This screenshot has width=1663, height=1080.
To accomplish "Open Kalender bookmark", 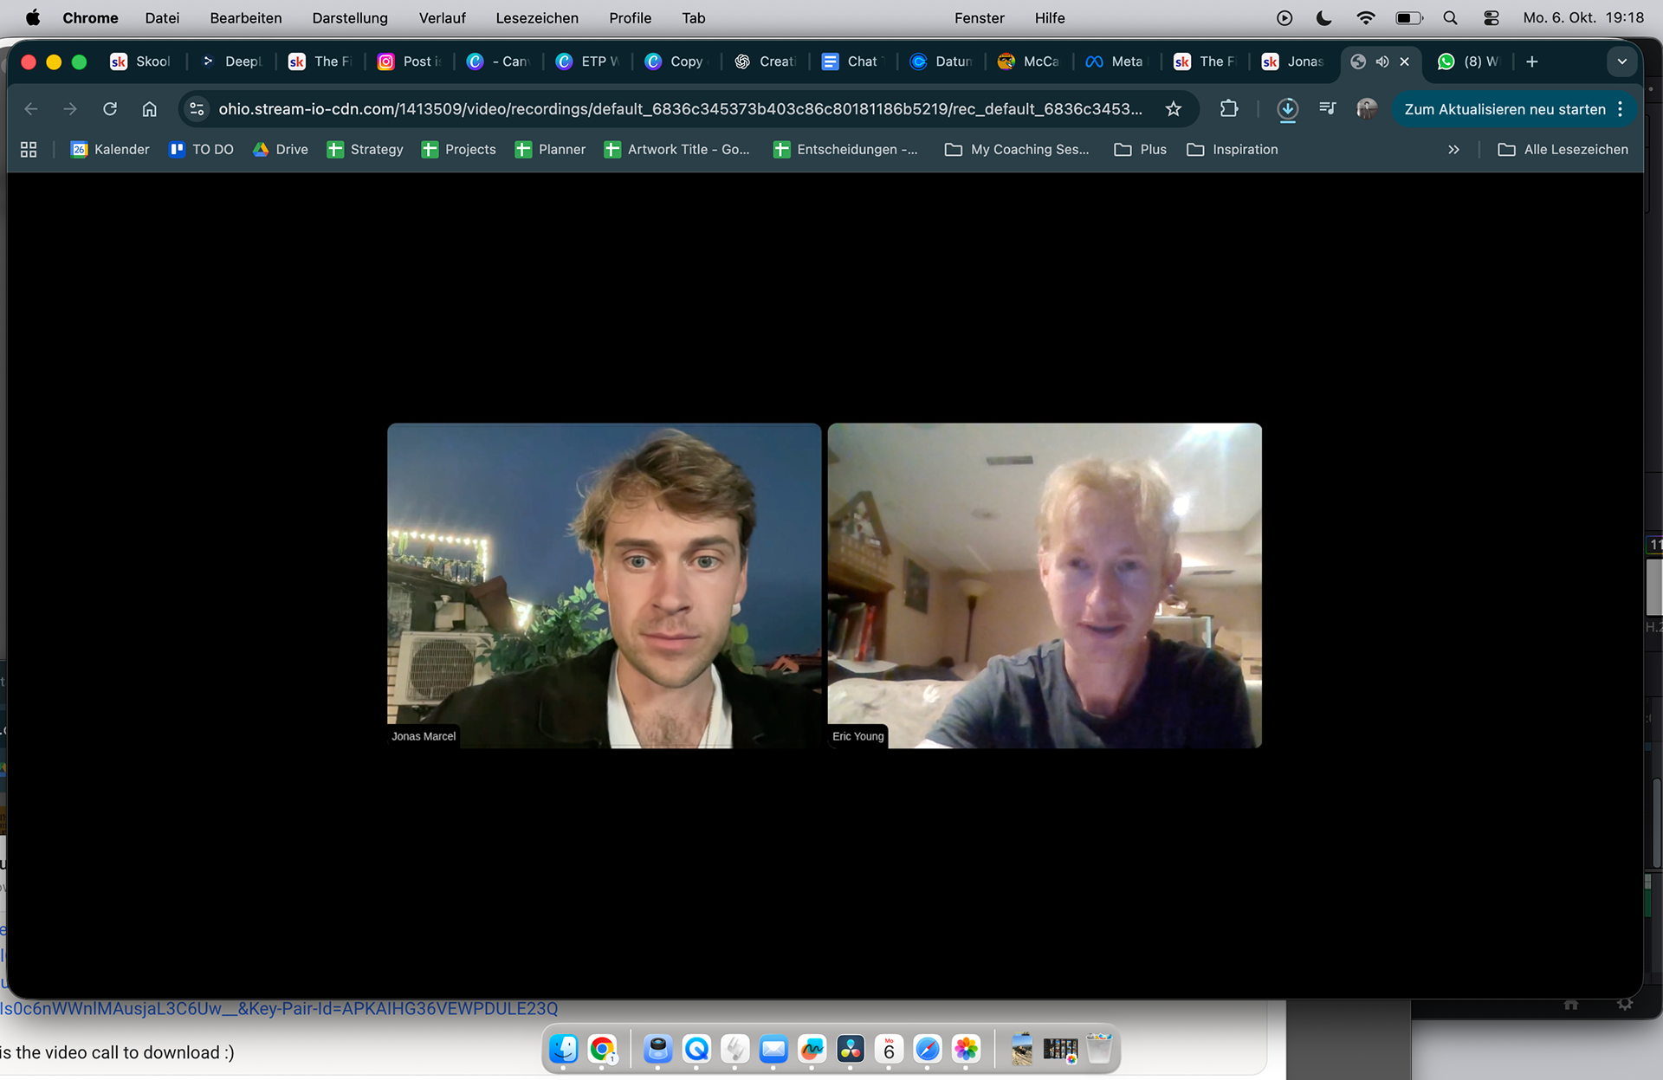I will pos(110,150).
